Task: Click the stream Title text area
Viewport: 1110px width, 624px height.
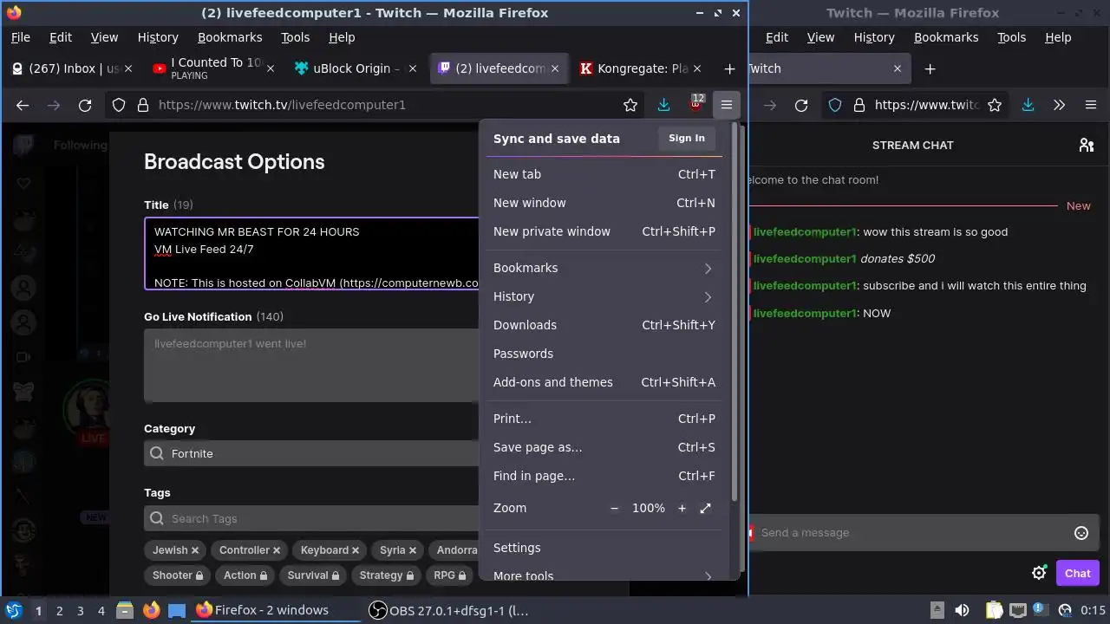Action: pos(312,253)
